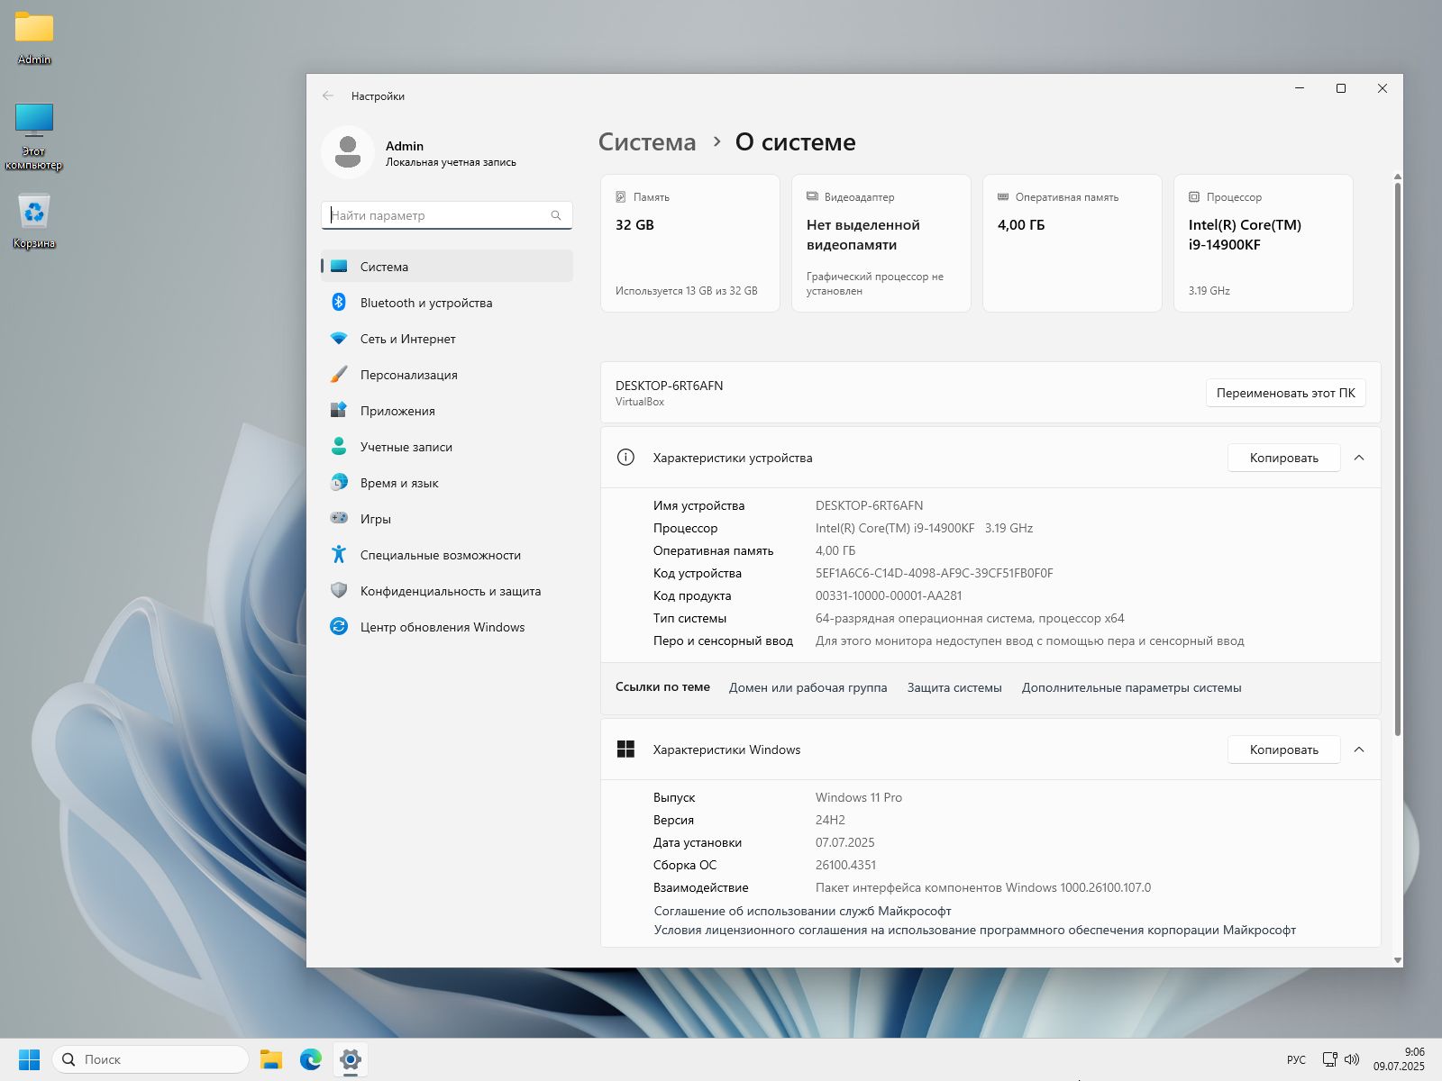Click the search magnifier icon in settings field

556,215
